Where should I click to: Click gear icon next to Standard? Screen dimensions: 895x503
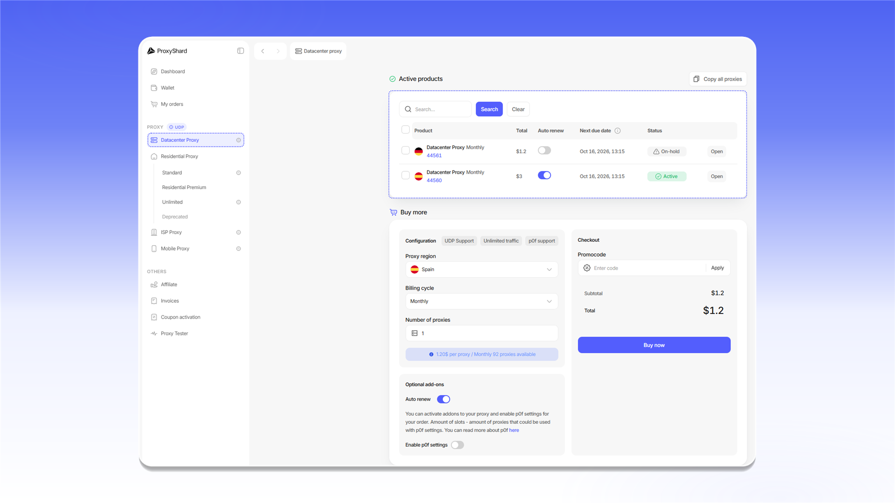(239, 173)
